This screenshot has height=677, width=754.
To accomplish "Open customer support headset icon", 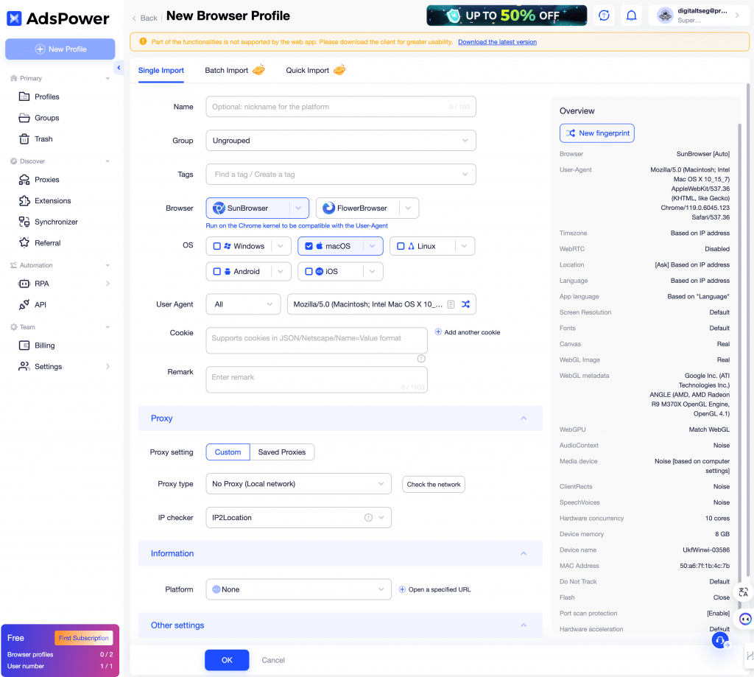I will [720, 640].
